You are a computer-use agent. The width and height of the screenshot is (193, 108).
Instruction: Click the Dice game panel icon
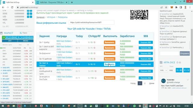pyautogui.click(x=161, y=62)
